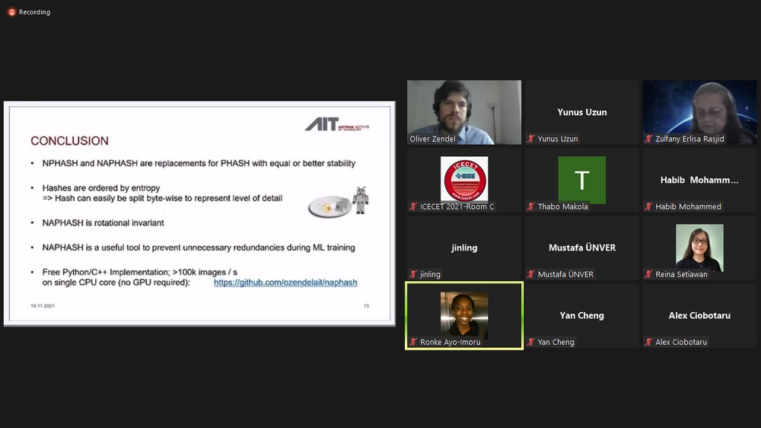
Task: Click the ICECET IEEE logo avatar
Action: 464,179
